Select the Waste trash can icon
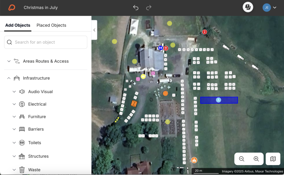Screen dimensions: 284x175 22,169
